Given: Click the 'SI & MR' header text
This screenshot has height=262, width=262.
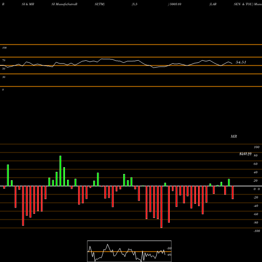Looking at the screenshot, I should (x=28, y=4).
